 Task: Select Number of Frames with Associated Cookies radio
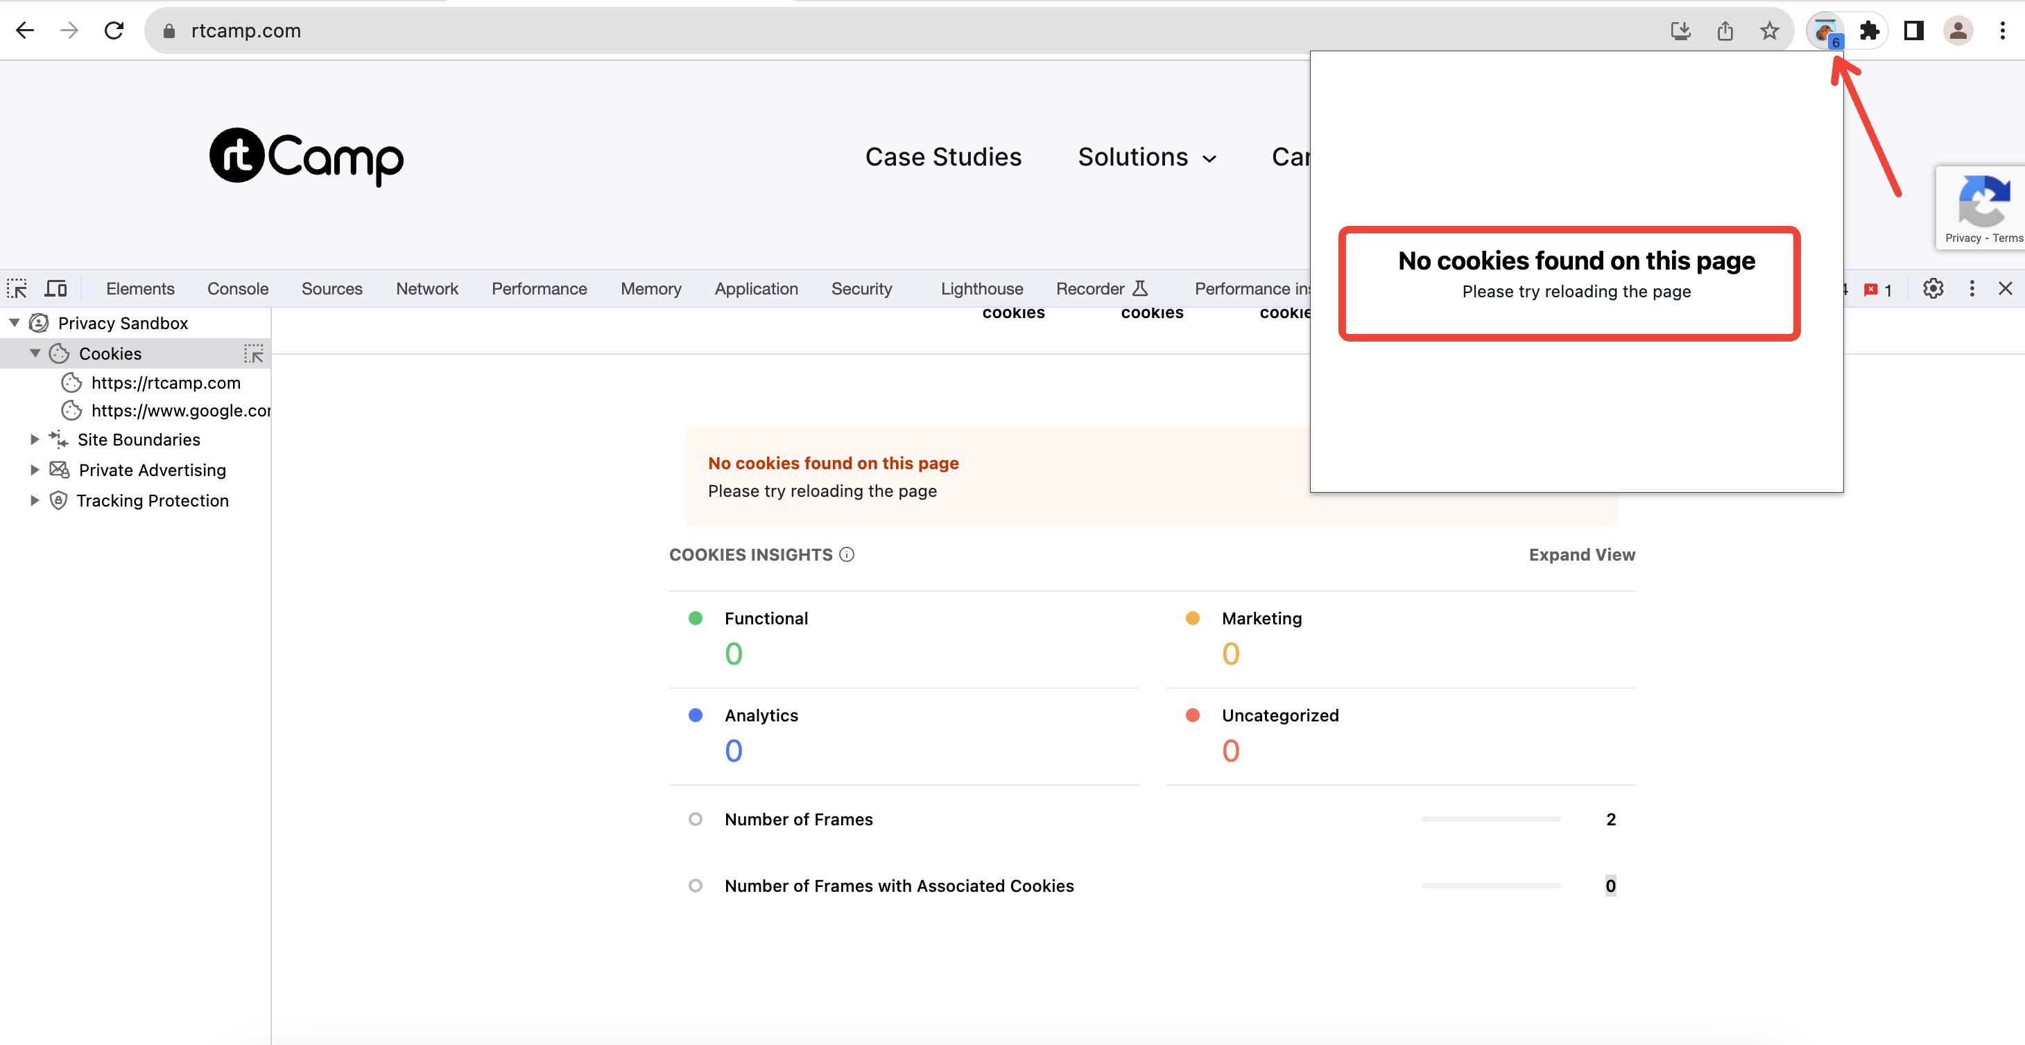click(695, 886)
